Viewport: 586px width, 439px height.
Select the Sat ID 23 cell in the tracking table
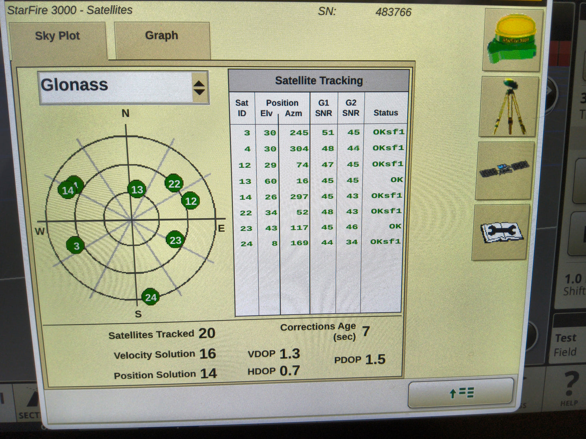246,228
